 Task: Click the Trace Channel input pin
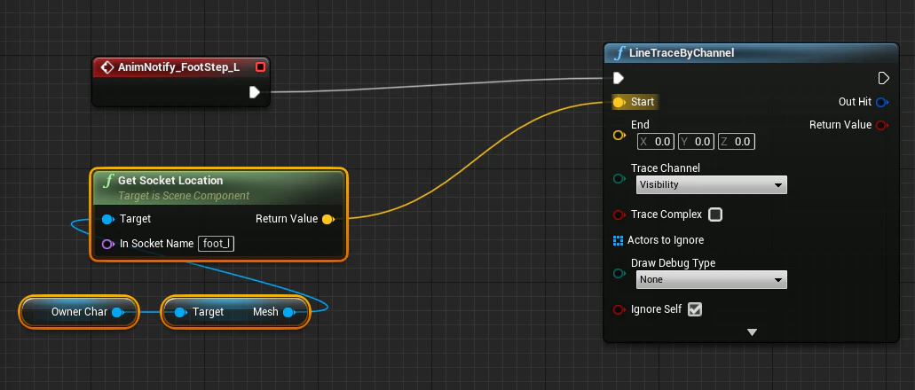pyautogui.click(x=619, y=178)
